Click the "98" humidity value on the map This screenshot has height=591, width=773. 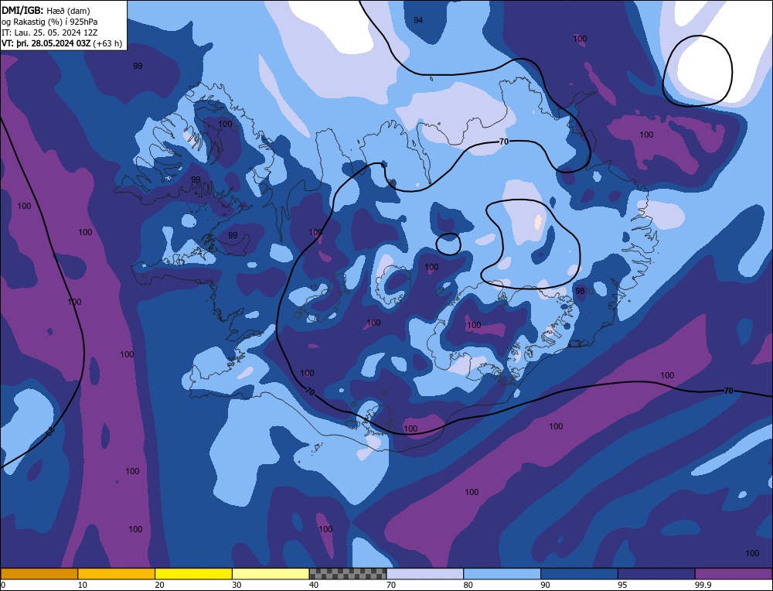click(580, 291)
